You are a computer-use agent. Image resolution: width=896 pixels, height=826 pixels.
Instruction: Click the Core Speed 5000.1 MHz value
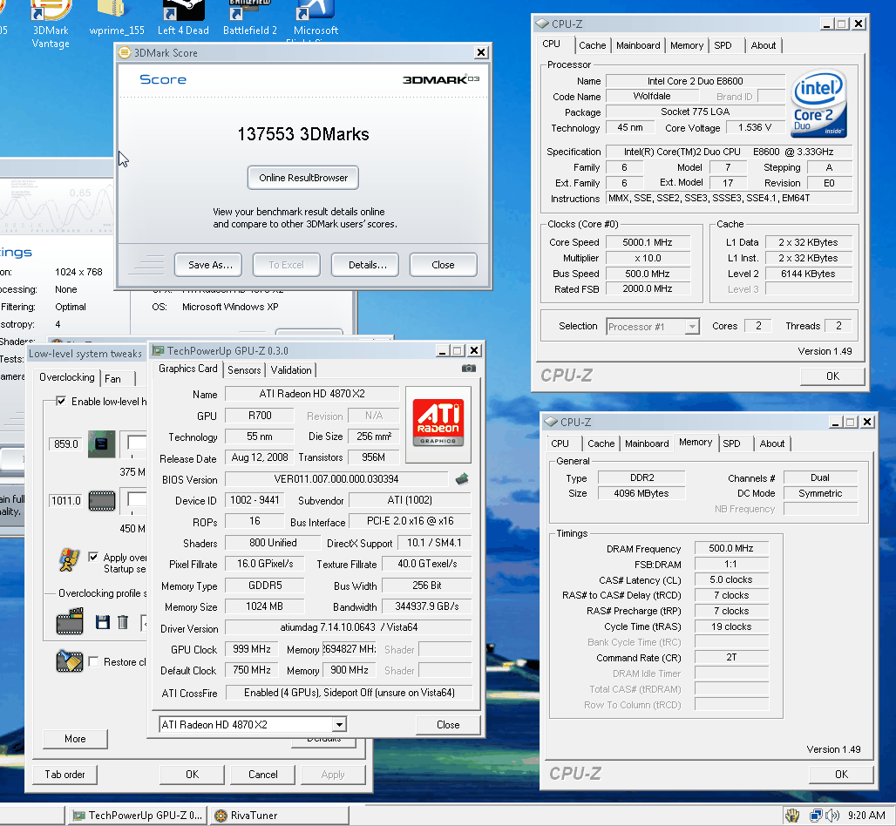[x=648, y=242]
